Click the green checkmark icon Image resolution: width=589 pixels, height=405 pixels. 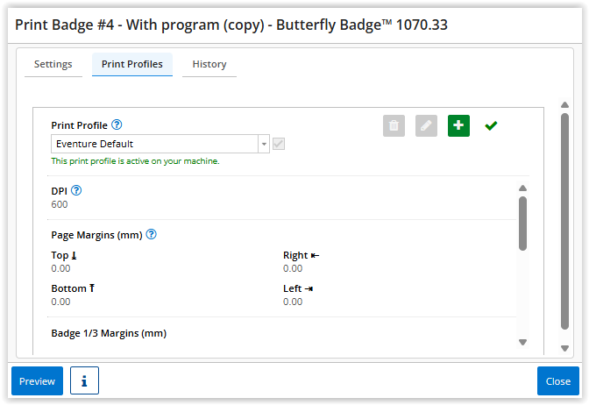[491, 125]
